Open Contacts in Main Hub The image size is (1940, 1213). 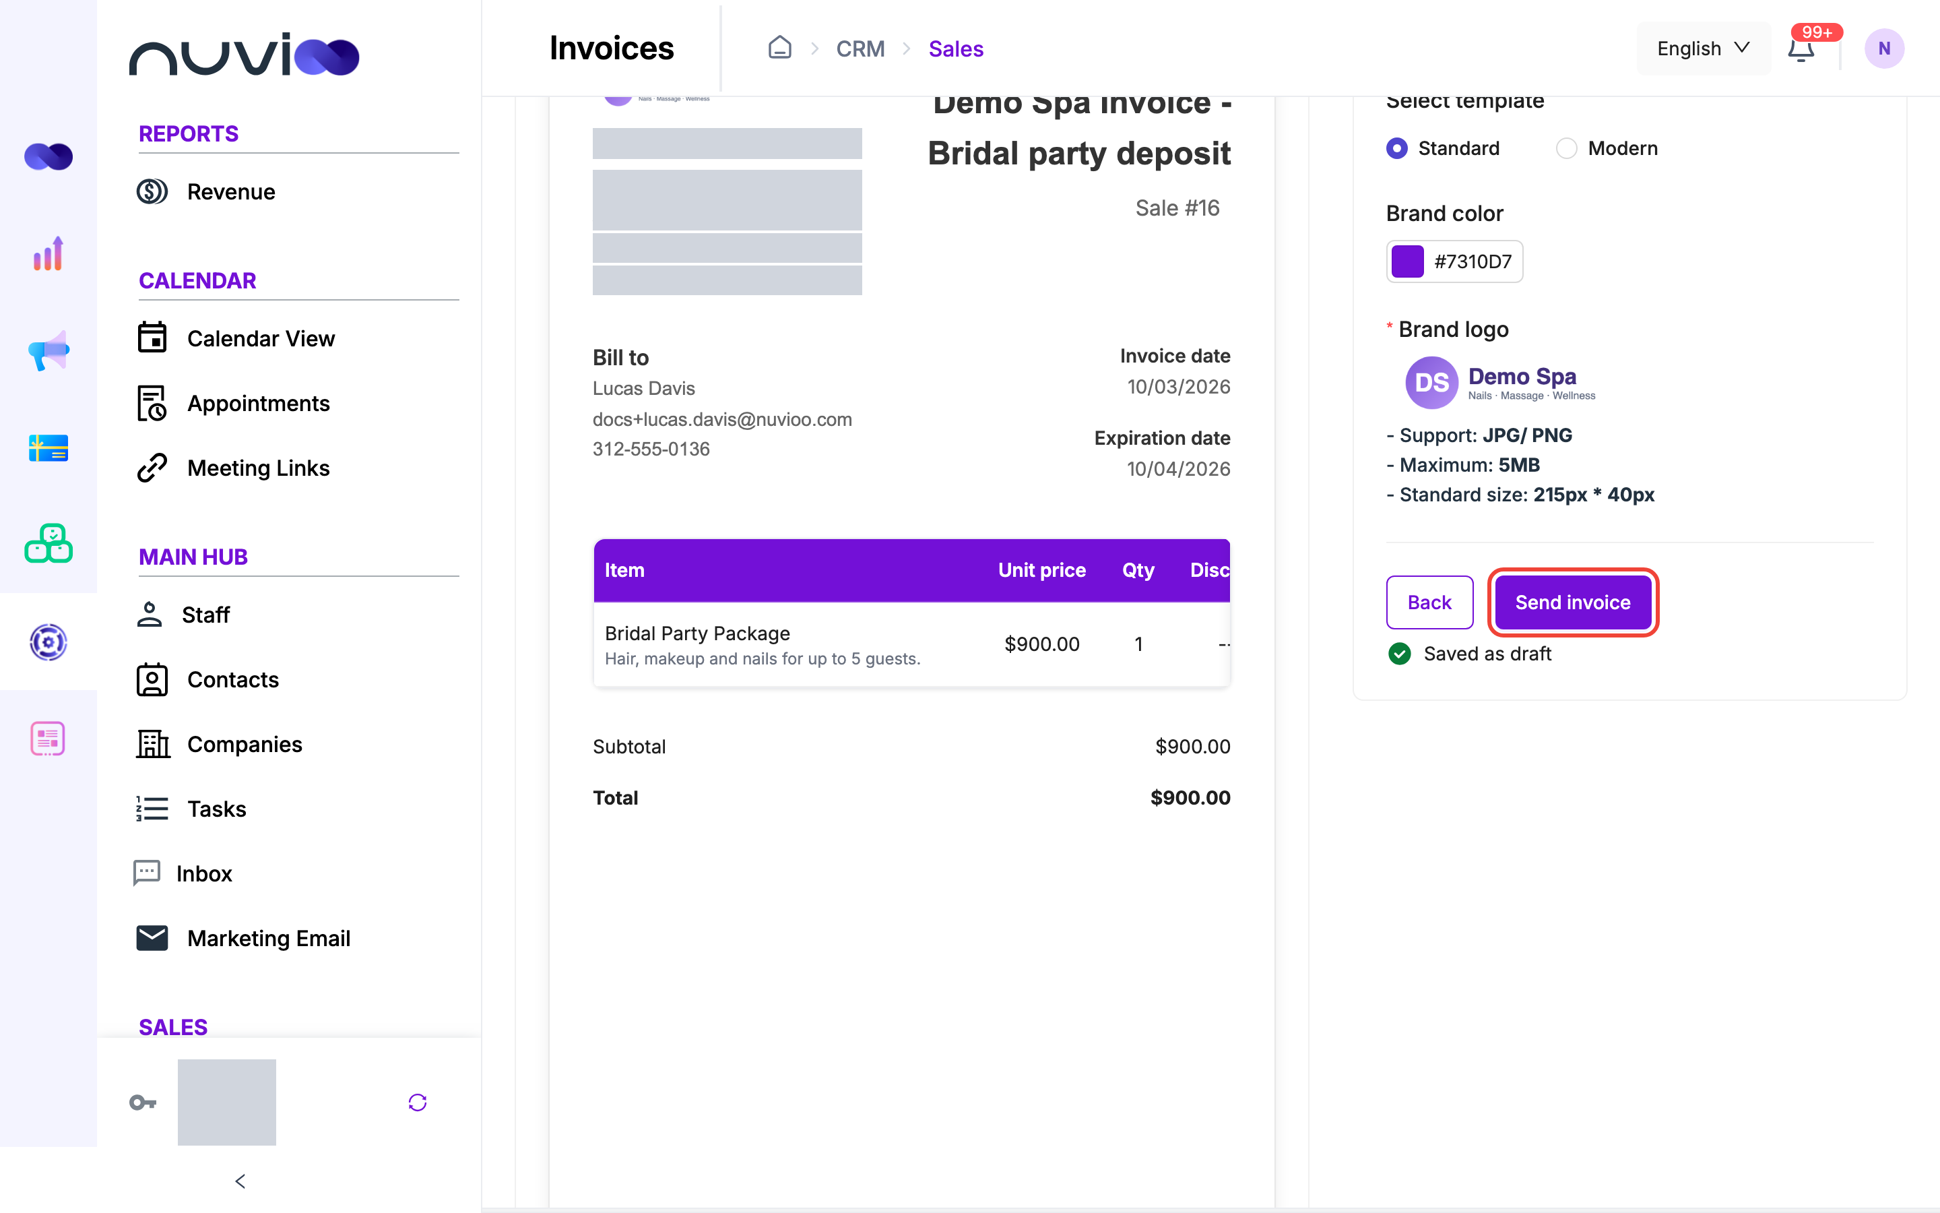207,679
